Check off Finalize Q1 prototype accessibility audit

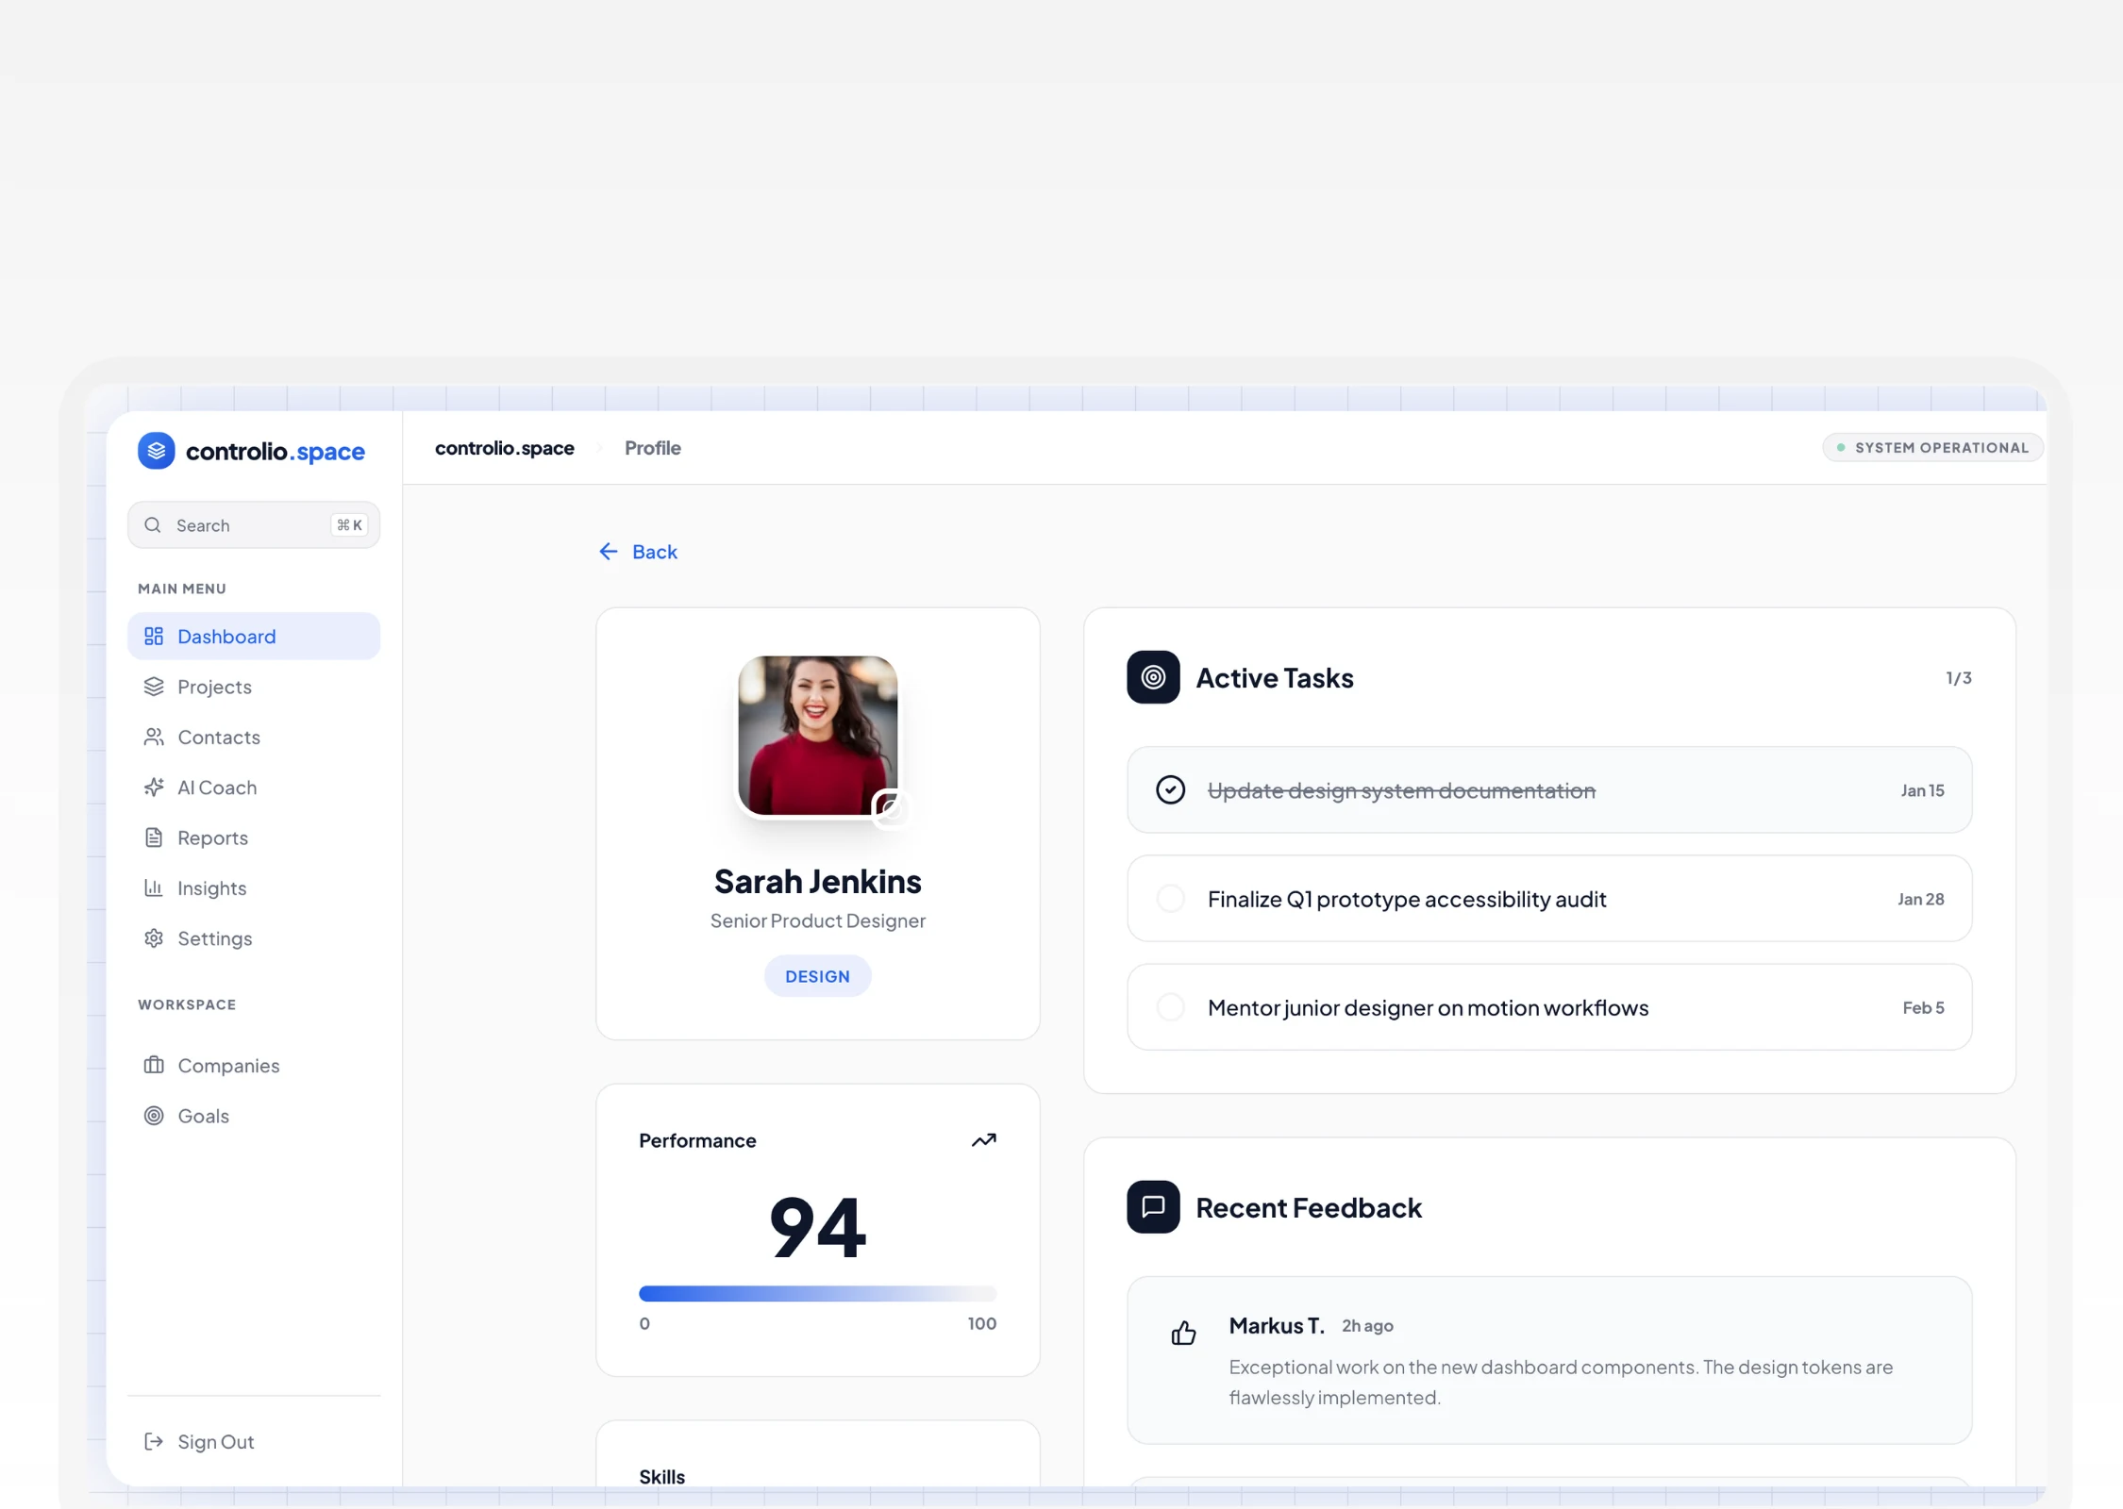point(1170,899)
